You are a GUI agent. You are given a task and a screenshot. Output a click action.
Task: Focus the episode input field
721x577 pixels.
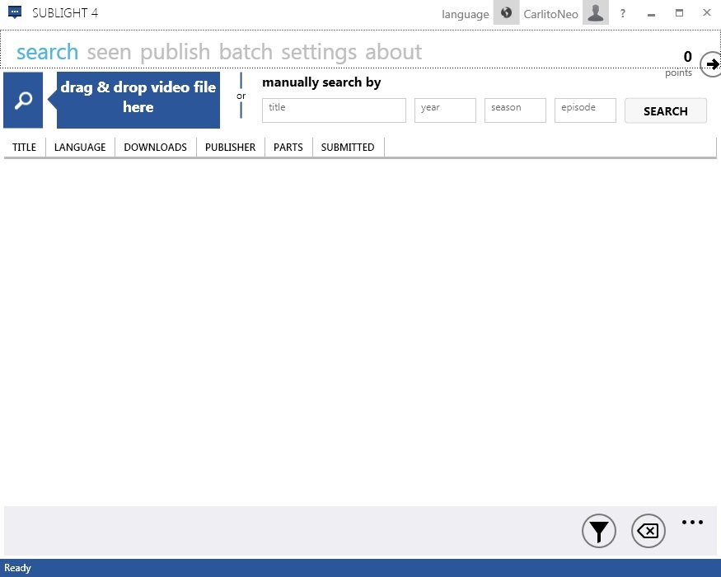(x=585, y=110)
